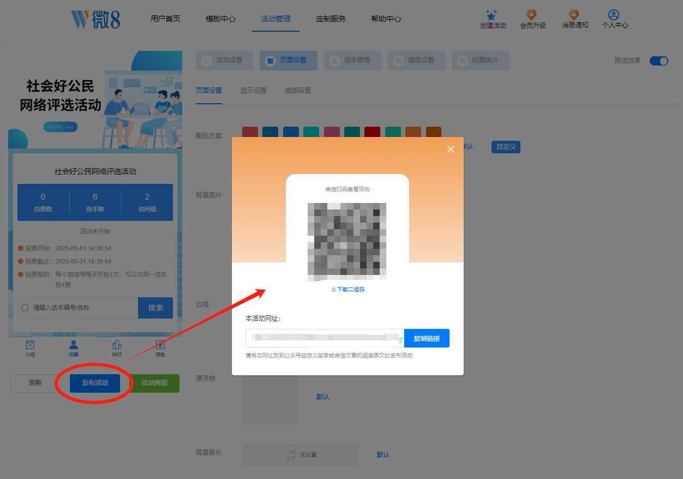Switch to 活动设置 tab
683x479 pixels.
click(x=224, y=60)
